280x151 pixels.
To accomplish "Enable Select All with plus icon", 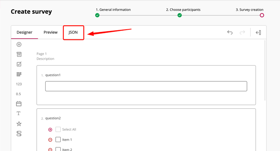I will 50,129.
